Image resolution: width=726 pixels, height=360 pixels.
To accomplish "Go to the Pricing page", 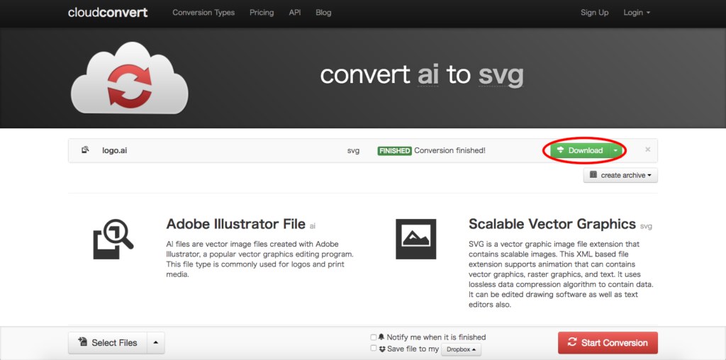I will tap(262, 13).
